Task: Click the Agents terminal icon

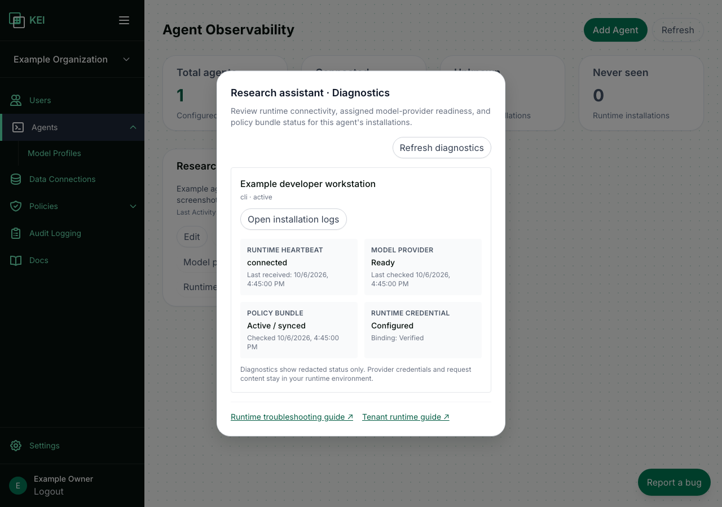Action: pos(18,127)
